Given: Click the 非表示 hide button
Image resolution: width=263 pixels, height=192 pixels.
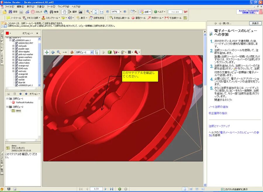Looking at the screenshot, I should [255, 23].
